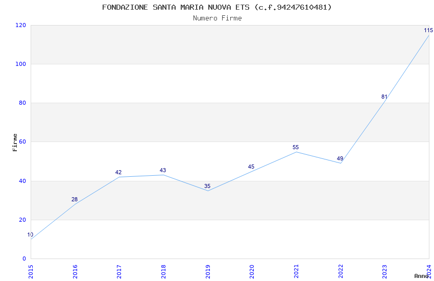Click the chart title 'FONDAZIONE SANTA MARIA NUOVA ETS'

click(176, 7)
